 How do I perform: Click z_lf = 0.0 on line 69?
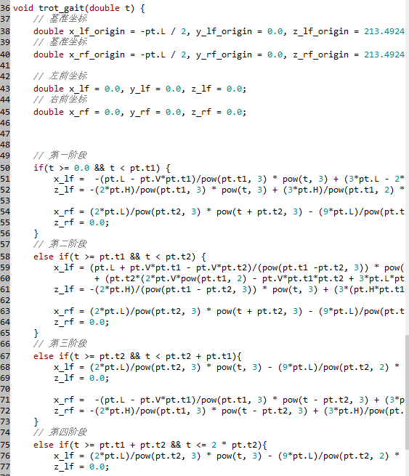click(x=81, y=378)
